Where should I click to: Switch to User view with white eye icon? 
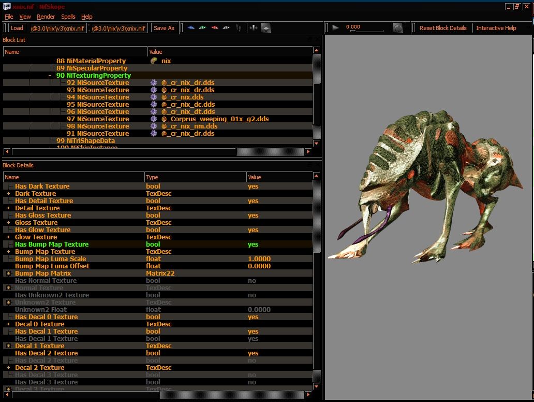coord(226,28)
